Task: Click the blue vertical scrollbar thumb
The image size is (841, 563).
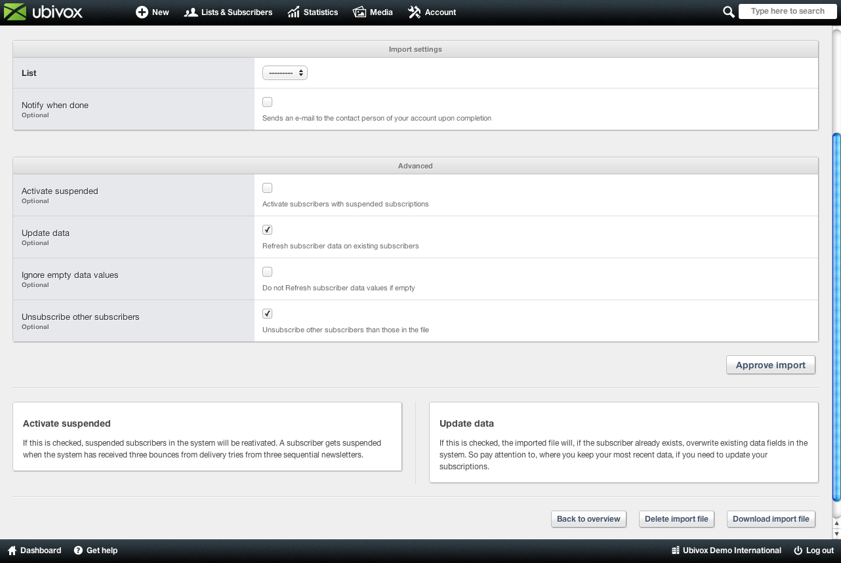Action: coord(836,317)
